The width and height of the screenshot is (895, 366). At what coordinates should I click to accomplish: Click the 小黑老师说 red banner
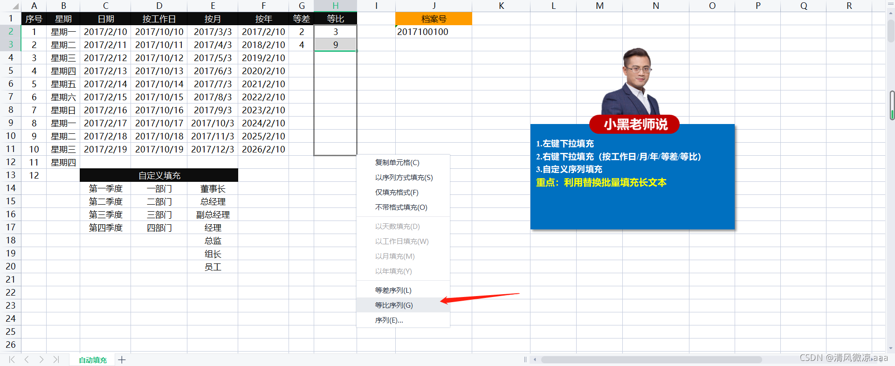coord(634,124)
